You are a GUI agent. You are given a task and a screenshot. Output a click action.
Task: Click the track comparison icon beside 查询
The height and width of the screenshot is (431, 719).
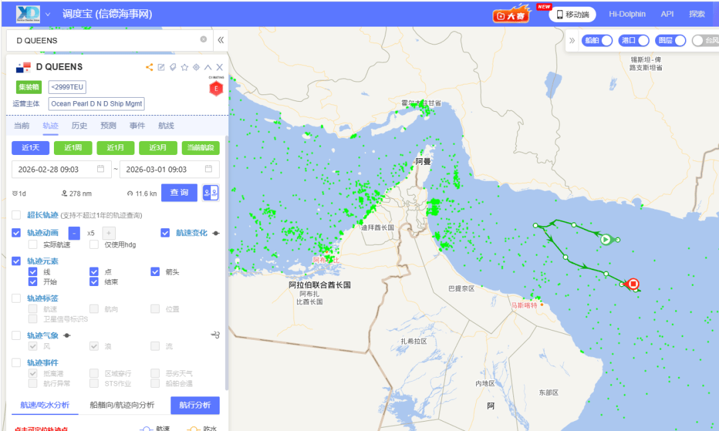pyautogui.click(x=210, y=193)
